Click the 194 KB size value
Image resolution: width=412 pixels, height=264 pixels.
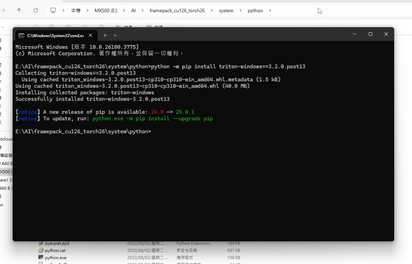(234, 243)
